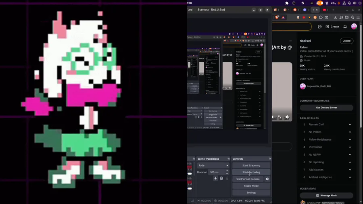Click the en keyboard layout indicator
This screenshot has height=204, width=363.
pyautogui.click(x=334, y=3)
